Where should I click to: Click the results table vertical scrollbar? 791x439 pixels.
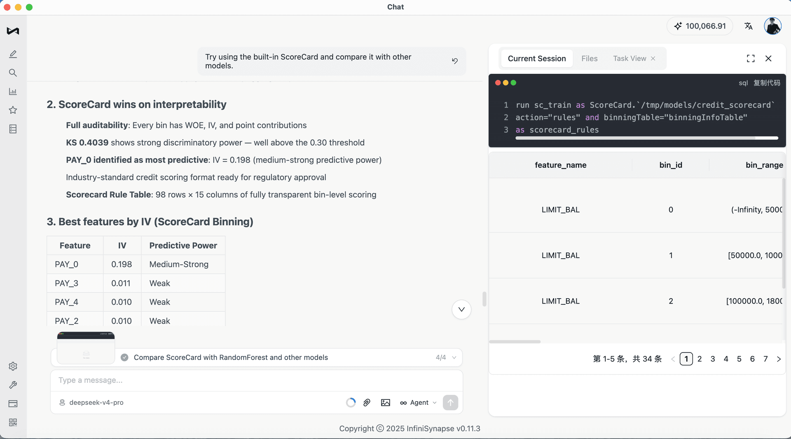pyautogui.click(x=783, y=233)
